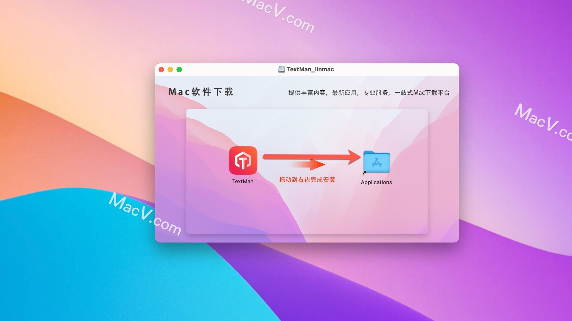Select the TextMan logo icon
Image resolution: width=572 pixels, height=321 pixels.
tap(243, 160)
